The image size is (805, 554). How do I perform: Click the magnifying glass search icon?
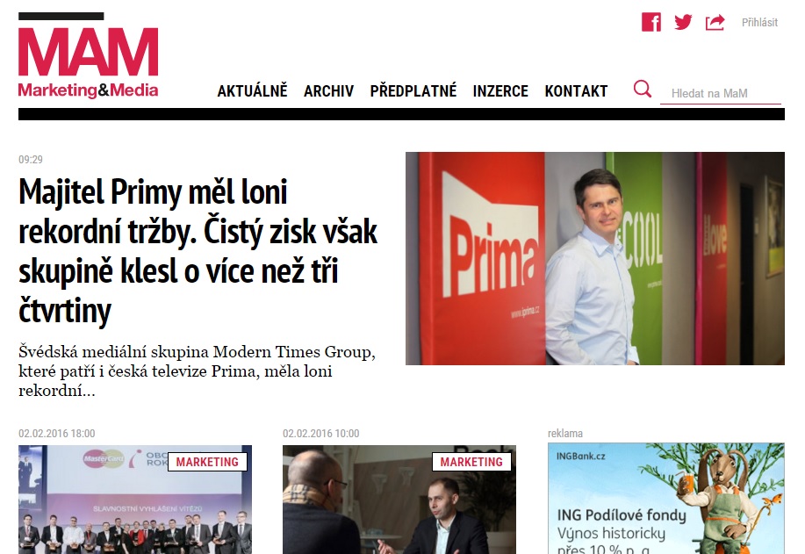point(643,89)
